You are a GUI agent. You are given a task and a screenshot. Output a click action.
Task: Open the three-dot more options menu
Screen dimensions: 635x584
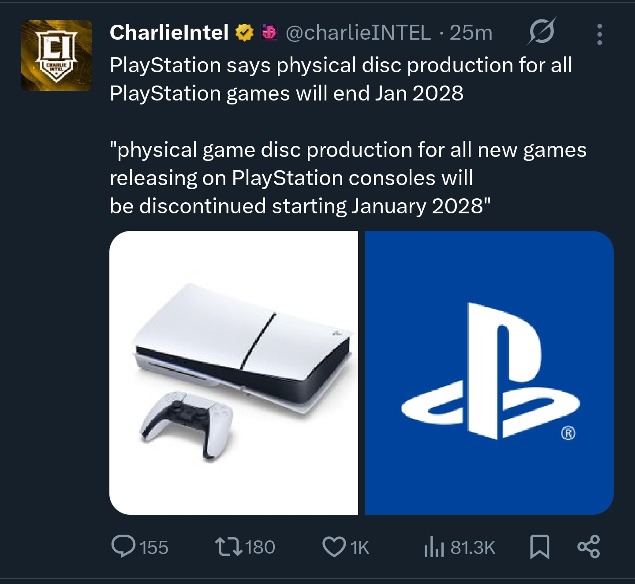[x=599, y=34]
